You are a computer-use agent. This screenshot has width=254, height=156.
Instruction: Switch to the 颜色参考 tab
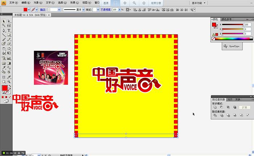(x=226, y=19)
